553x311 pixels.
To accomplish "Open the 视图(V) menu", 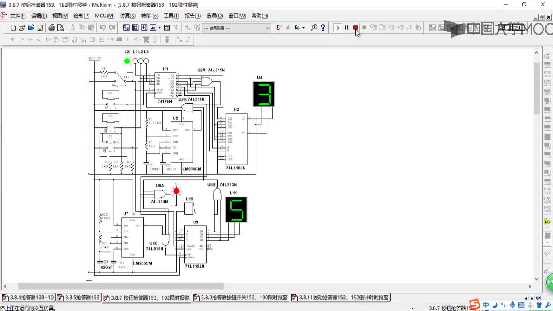I will [x=60, y=16].
